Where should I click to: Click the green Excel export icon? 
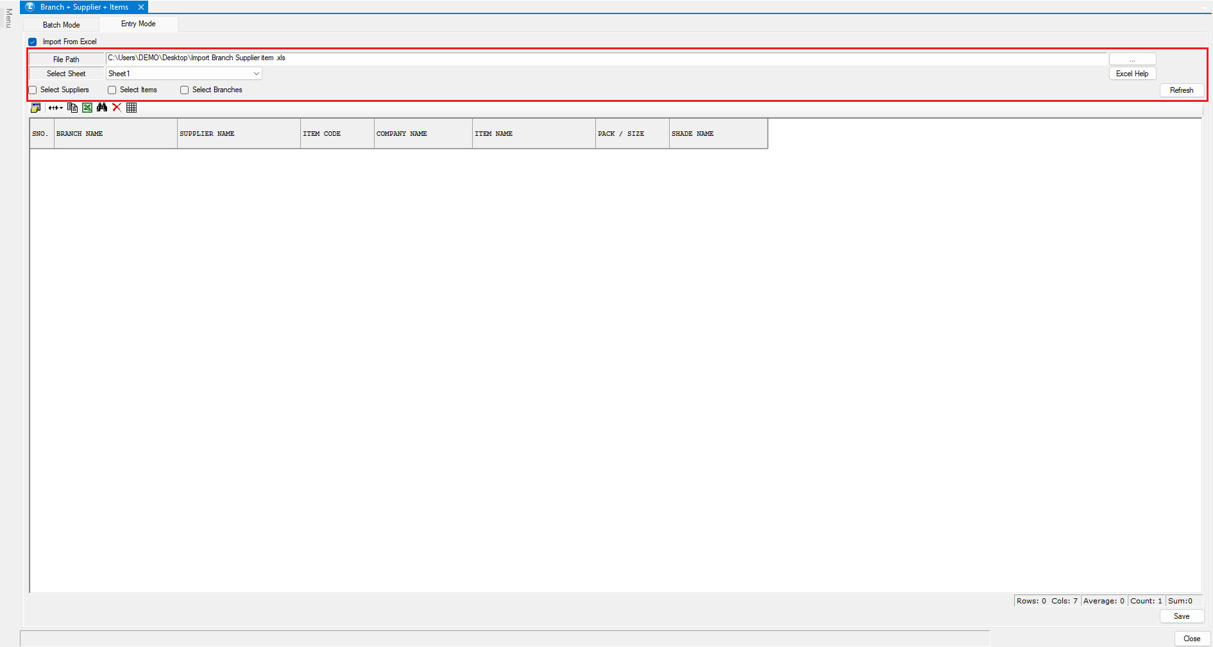[x=87, y=108]
